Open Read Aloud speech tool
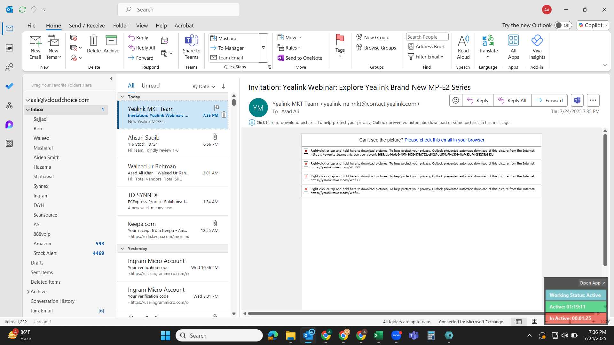Viewport: 614px width, 345px height. [463, 47]
